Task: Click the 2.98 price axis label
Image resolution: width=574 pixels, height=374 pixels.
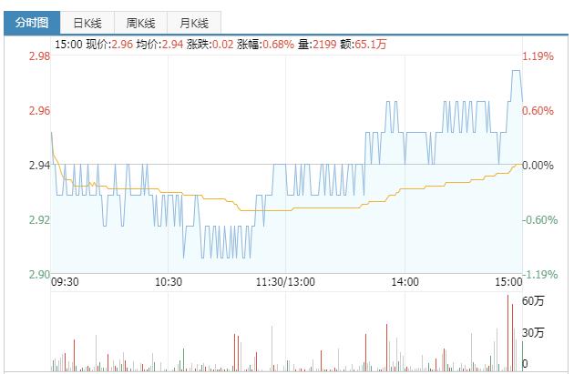Action: (26, 56)
